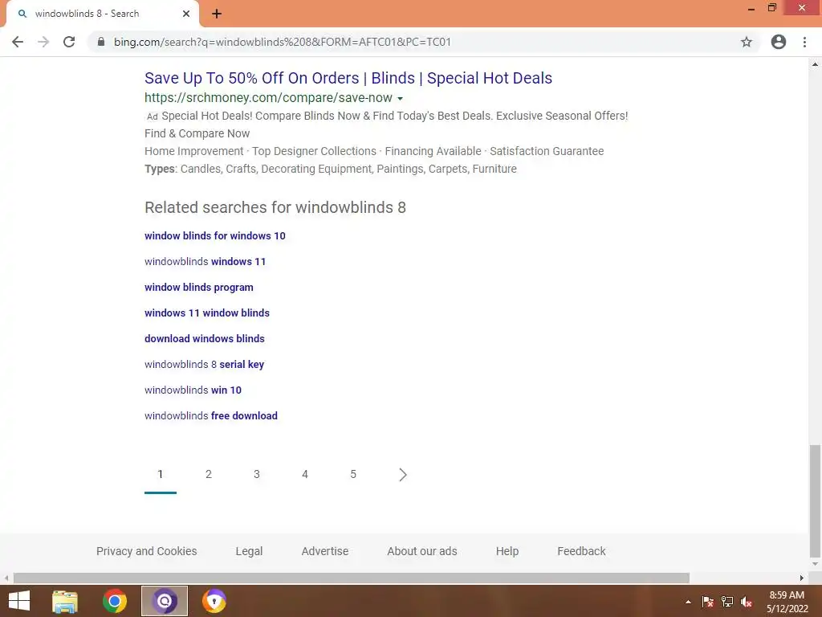
Task: Open the Feedback footer link
Action: [581, 551]
